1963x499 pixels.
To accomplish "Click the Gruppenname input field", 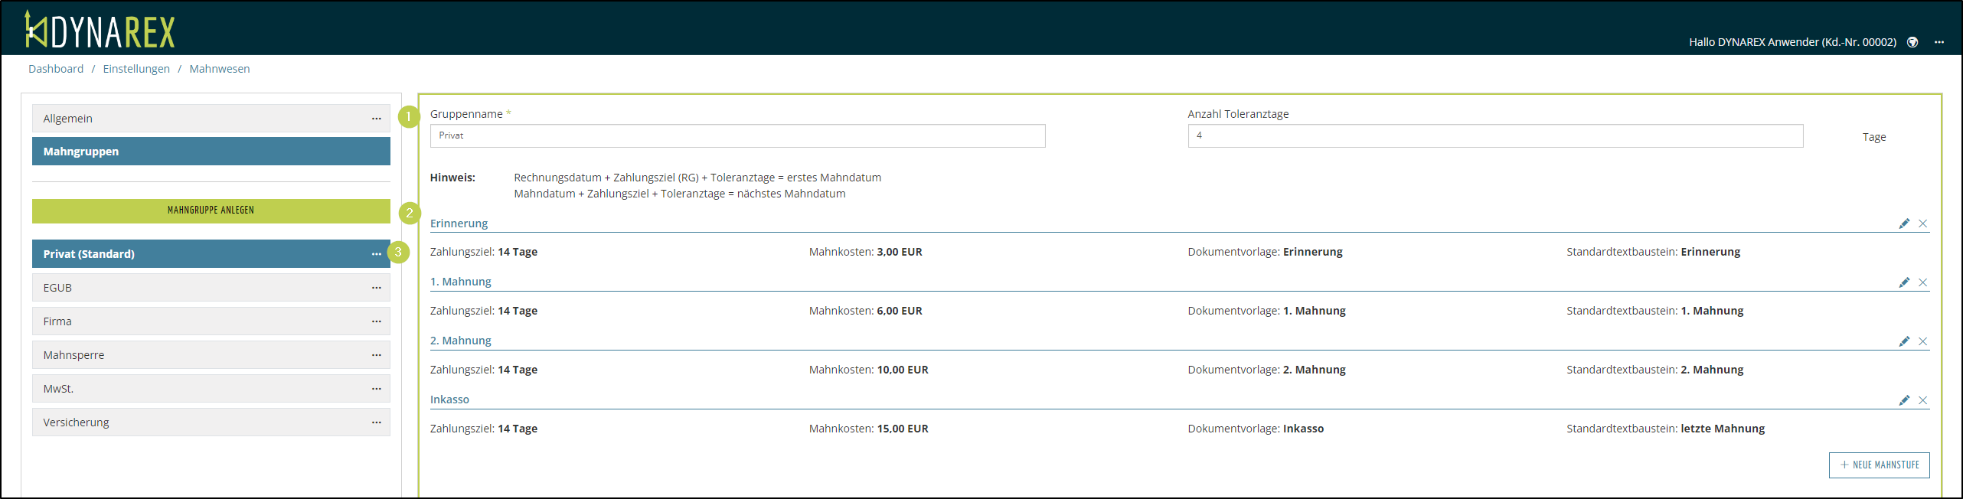I will click(x=737, y=136).
